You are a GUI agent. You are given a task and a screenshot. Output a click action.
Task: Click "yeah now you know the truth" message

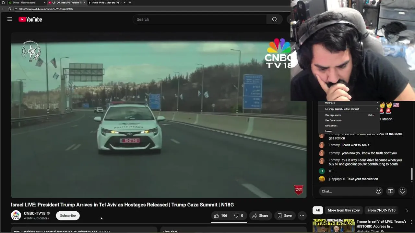click(369, 153)
